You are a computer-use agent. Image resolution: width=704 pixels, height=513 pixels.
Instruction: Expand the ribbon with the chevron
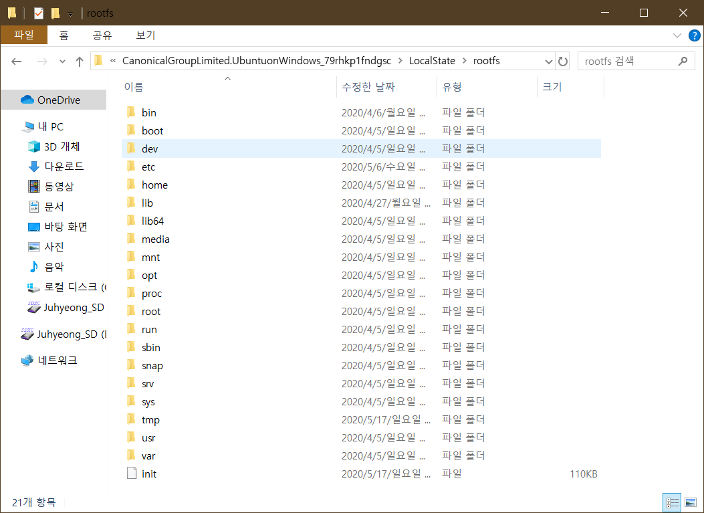coord(677,35)
